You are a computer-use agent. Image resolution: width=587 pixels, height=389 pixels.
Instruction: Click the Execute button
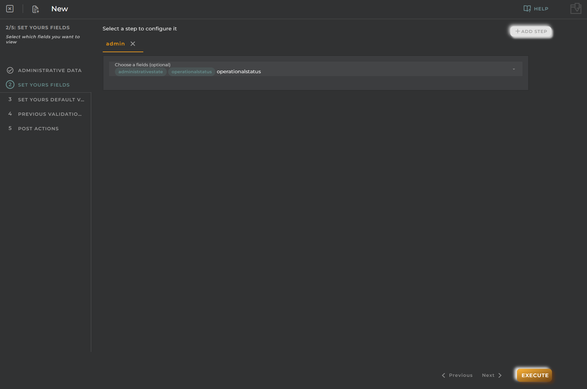tap(535, 375)
